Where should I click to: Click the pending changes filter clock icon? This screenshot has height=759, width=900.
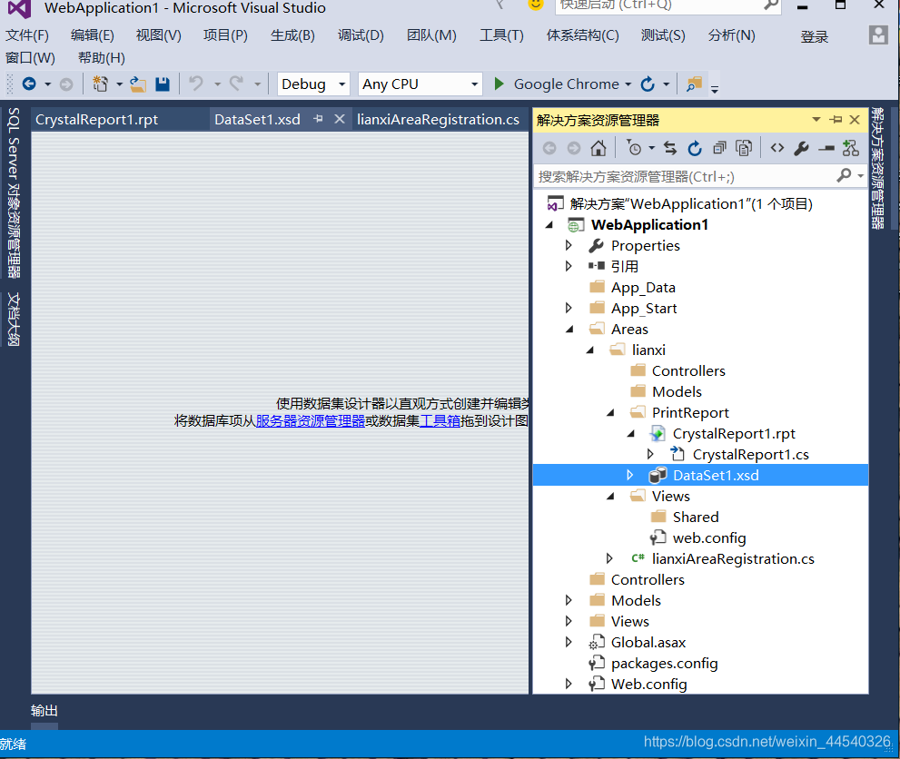coord(634,149)
